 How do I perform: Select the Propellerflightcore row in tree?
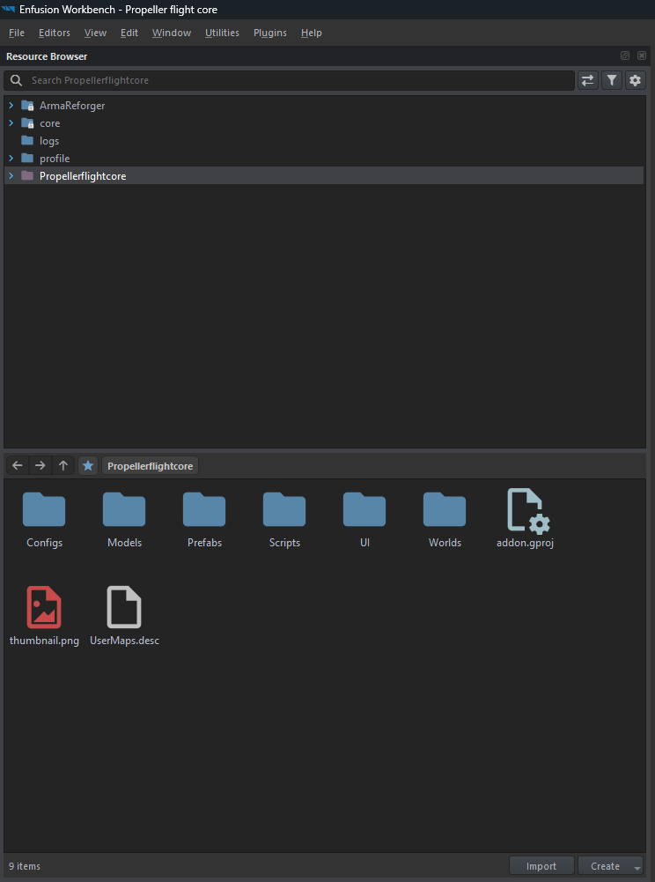[323, 175]
